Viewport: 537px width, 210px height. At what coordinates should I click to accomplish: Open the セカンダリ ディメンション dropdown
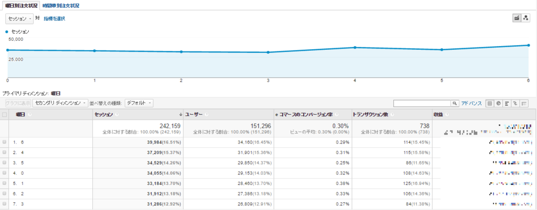coord(60,103)
